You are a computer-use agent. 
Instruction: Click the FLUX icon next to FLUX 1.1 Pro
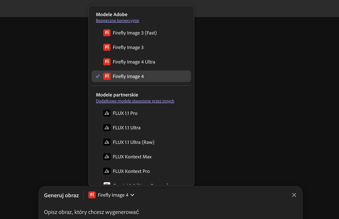click(107, 113)
